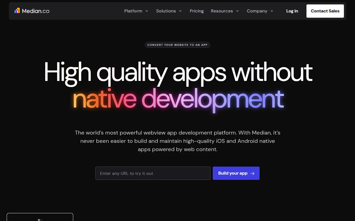The height and width of the screenshot is (221, 355).
Task: Click the Median.co colorful logo icon
Action: pyautogui.click(x=17, y=11)
